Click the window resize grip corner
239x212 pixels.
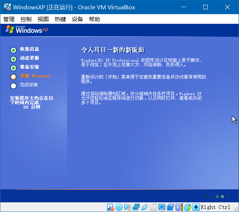click(x=236, y=209)
